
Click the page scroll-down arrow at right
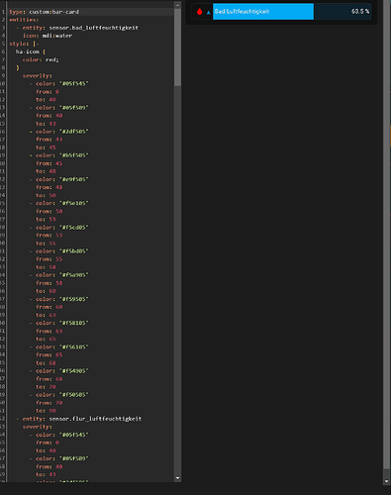tap(386, 481)
